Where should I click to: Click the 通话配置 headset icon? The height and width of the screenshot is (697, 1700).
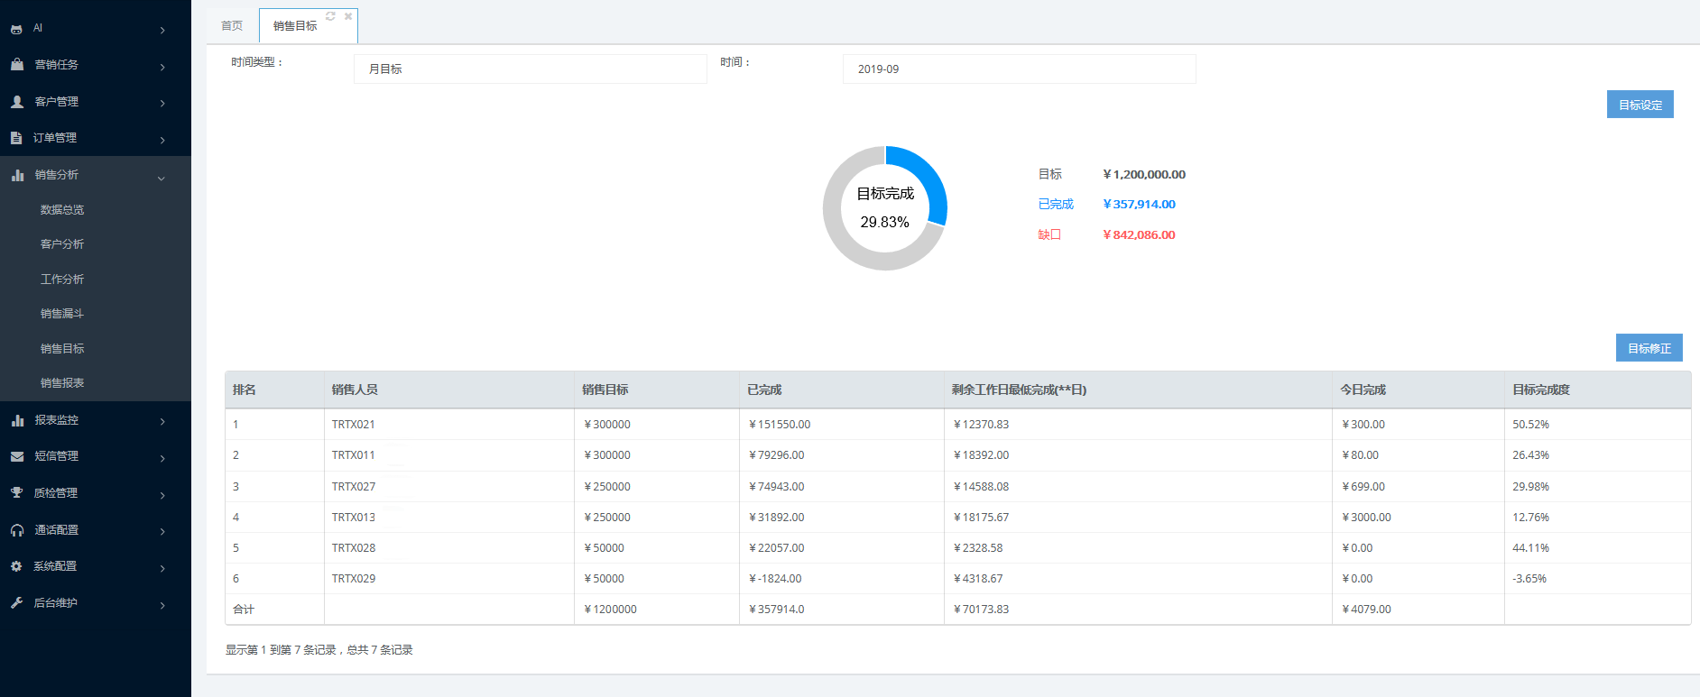pos(16,530)
